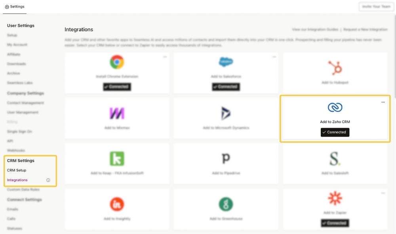Click the Zoho CRM logo icon

335,108
